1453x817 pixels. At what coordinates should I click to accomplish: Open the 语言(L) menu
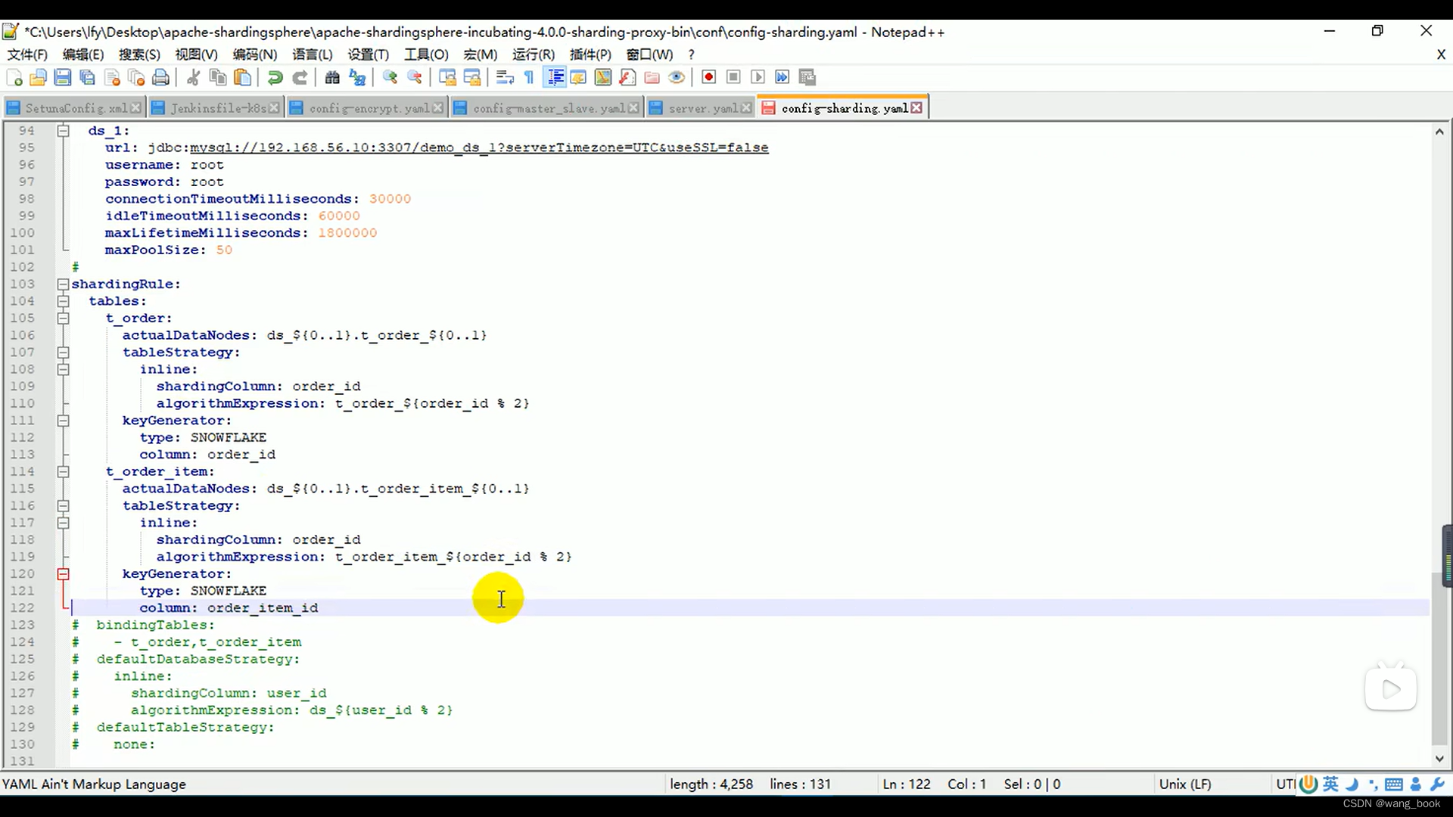point(313,54)
